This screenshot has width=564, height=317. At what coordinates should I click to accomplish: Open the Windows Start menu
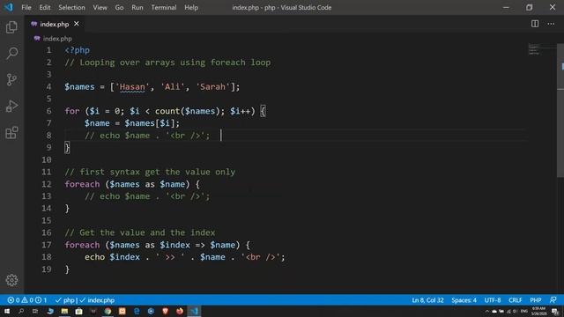click(x=7, y=311)
